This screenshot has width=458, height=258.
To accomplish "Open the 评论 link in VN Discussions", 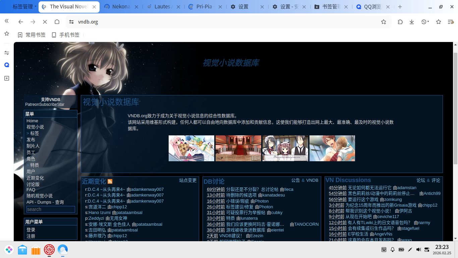I will tap(436, 180).
